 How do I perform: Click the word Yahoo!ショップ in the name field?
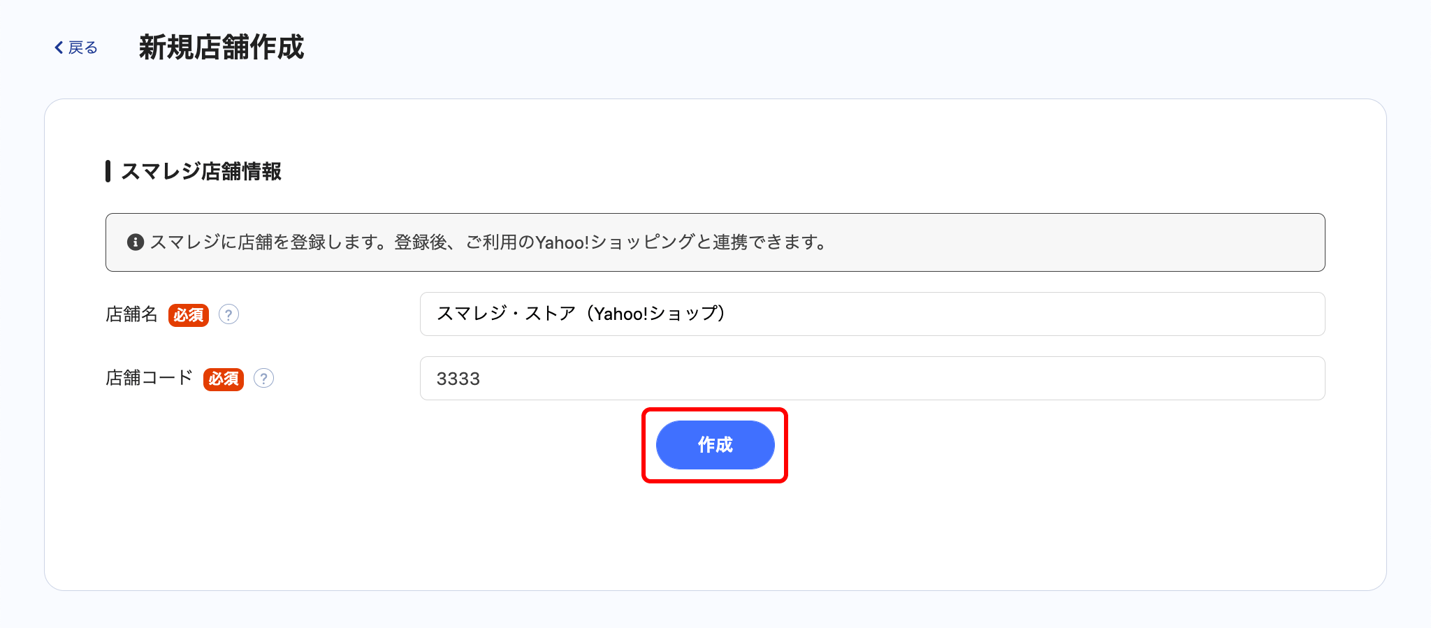tap(655, 314)
